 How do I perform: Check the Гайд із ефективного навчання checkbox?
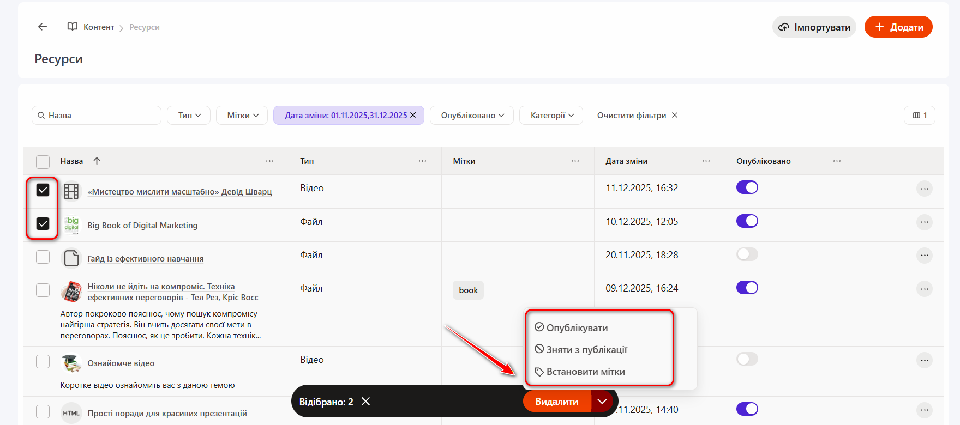(x=43, y=257)
